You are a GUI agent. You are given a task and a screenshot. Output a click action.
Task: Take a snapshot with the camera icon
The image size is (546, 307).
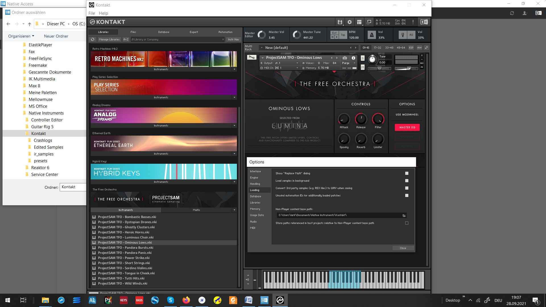(x=345, y=58)
